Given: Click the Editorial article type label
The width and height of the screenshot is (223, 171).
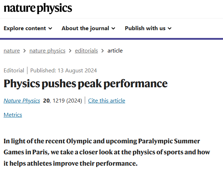Looking at the screenshot, I should point(14,70).
